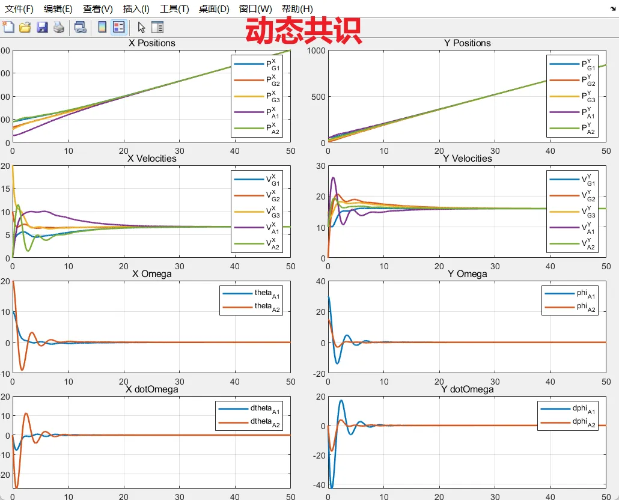
Task: Open the 编辑(E) menu
Action: coord(58,8)
